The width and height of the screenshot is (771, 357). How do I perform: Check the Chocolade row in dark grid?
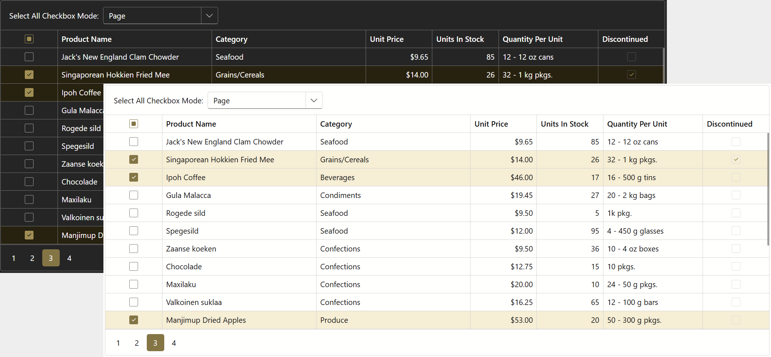(29, 182)
